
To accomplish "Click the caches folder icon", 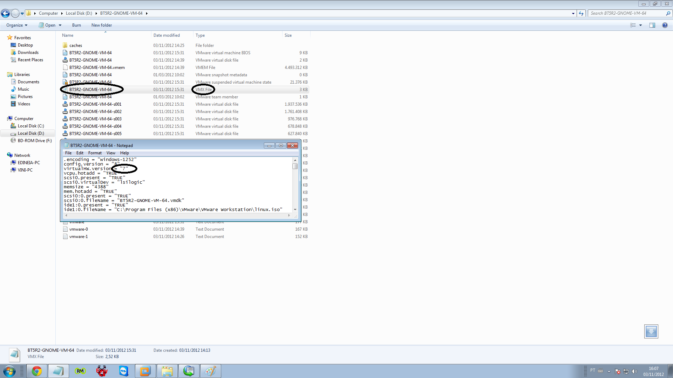I will pyautogui.click(x=65, y=45).
